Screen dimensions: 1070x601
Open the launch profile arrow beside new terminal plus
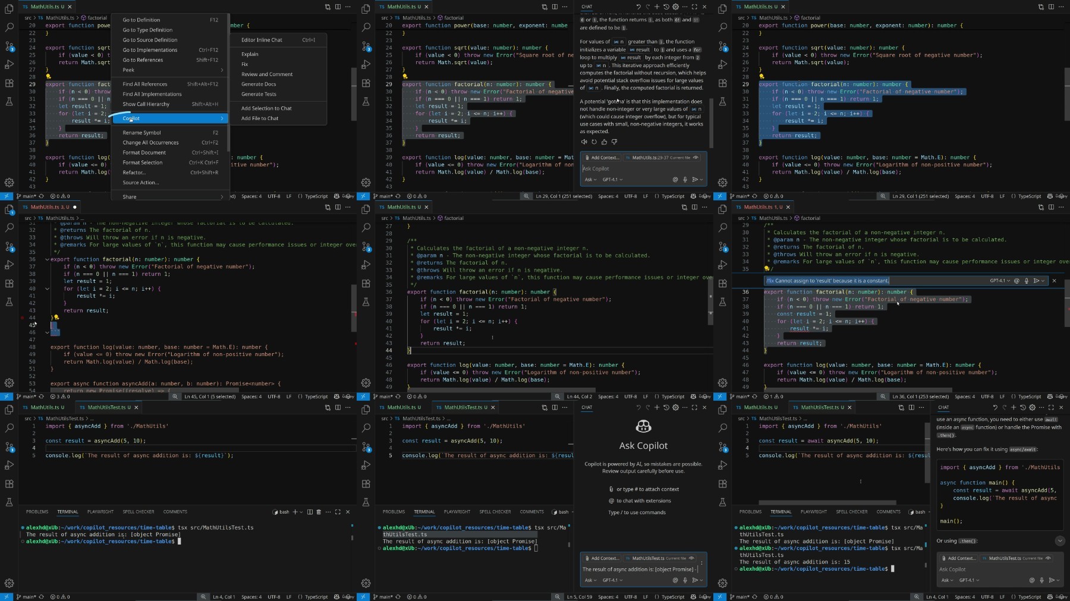(x=301, y=512)
